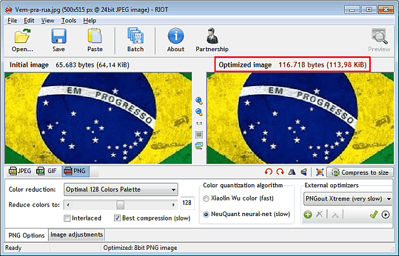The height and width of the screenshot is (256, 399).
Task: Click the zoom out magnifier icon
Action: (199, 112)
